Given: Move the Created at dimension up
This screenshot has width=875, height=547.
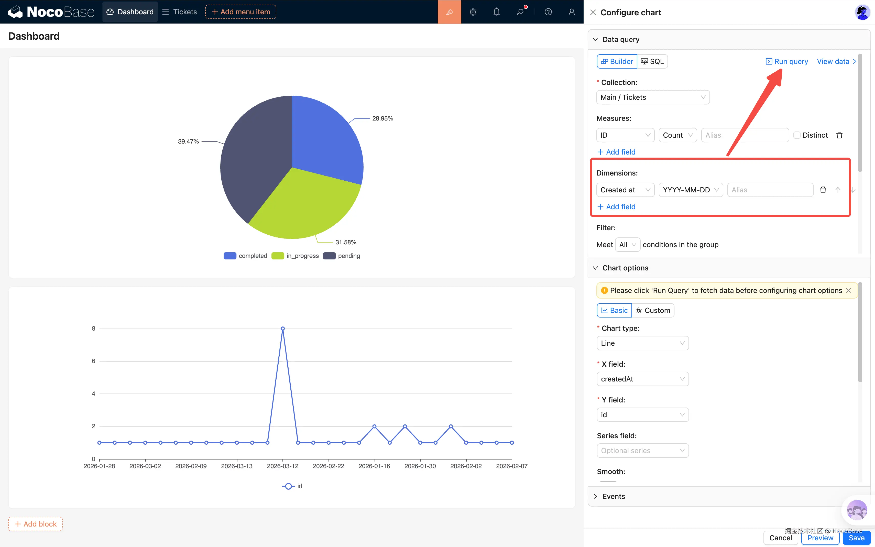Looking at the screenshot, I should tap(837, 190).
